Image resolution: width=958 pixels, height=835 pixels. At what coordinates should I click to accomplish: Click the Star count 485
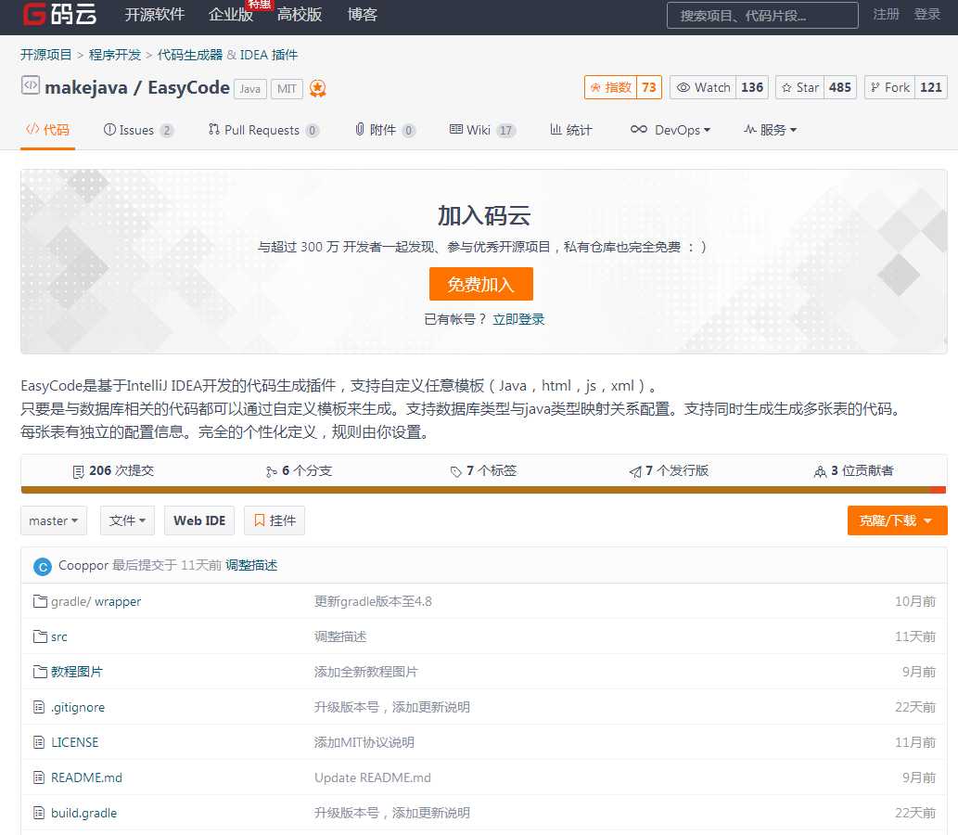840,87
